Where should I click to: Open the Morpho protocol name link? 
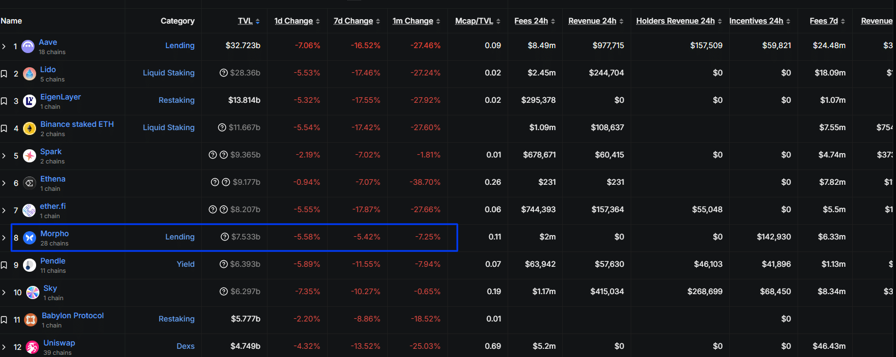55,233
